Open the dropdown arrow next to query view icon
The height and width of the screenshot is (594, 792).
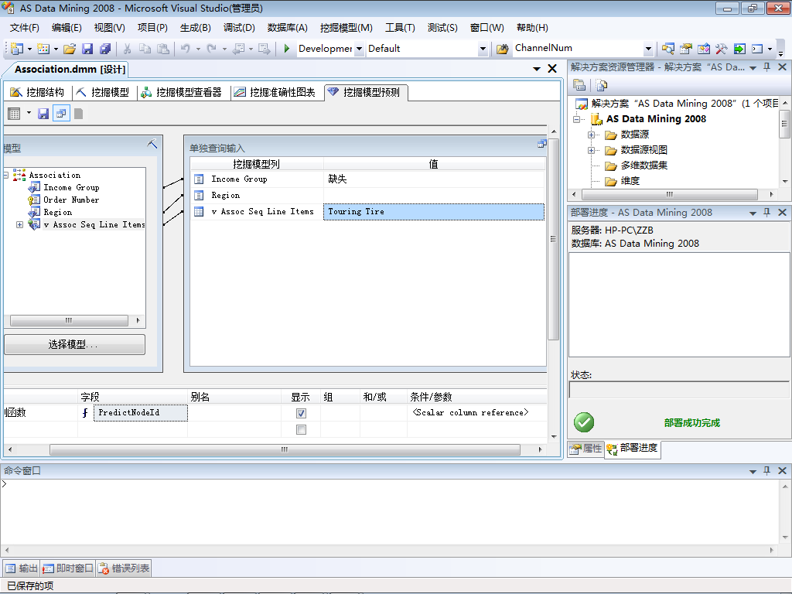29,113
